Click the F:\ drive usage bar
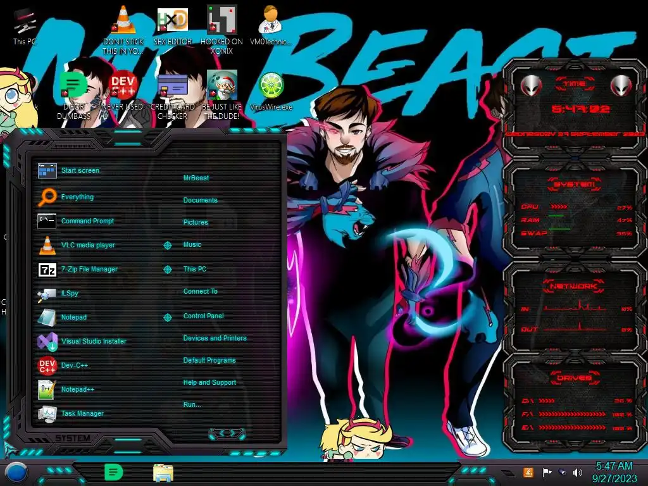648x486 pixels. 572,414
